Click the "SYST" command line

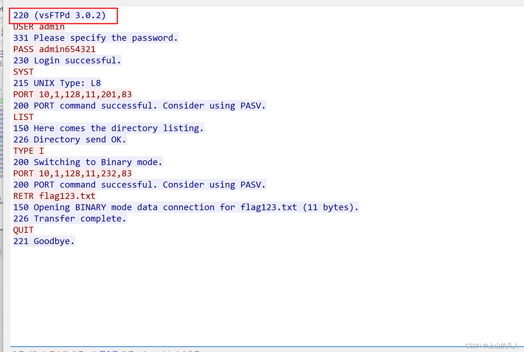(x=23, y=72)
